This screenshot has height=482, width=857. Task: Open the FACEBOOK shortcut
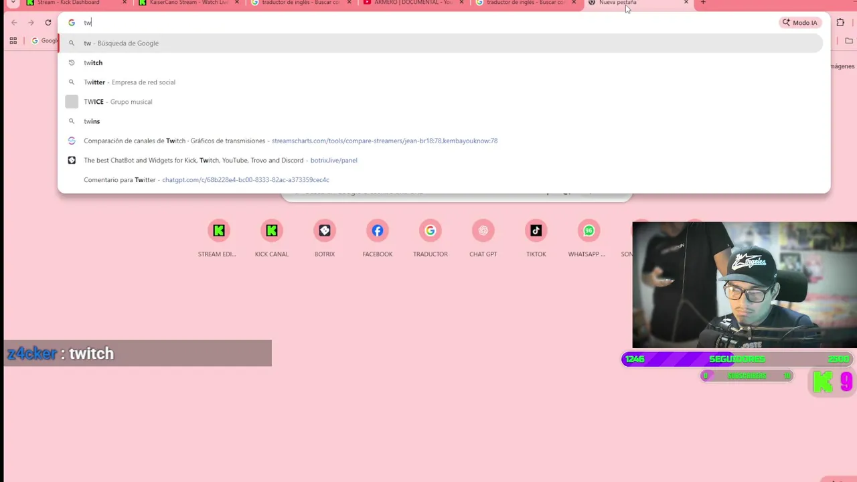378,238
